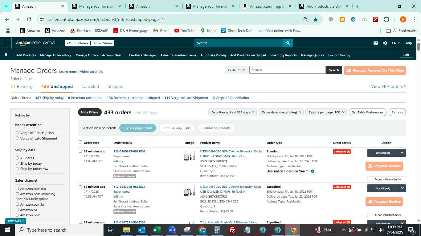Open the EN language dropdown
The image size is (421, 236).
(x=396, y=43)
